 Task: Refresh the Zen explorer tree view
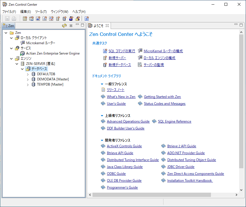coord(64,26)
